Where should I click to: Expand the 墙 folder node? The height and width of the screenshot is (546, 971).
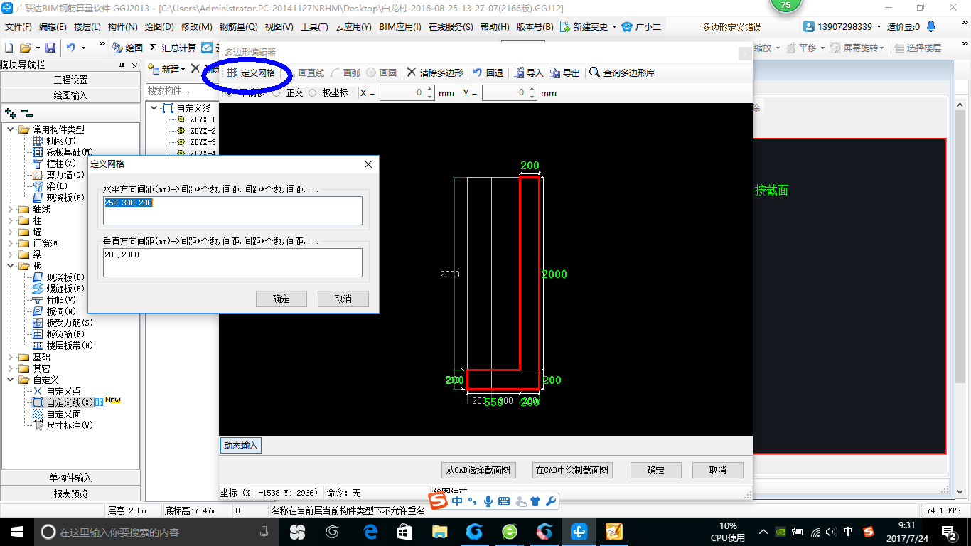pyautogui.click(x=11, y=232)
